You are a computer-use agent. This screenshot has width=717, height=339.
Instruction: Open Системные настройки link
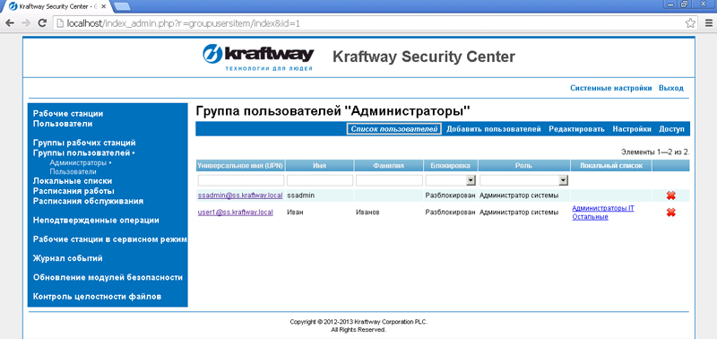pyautogui.click(x=611, y=88)
